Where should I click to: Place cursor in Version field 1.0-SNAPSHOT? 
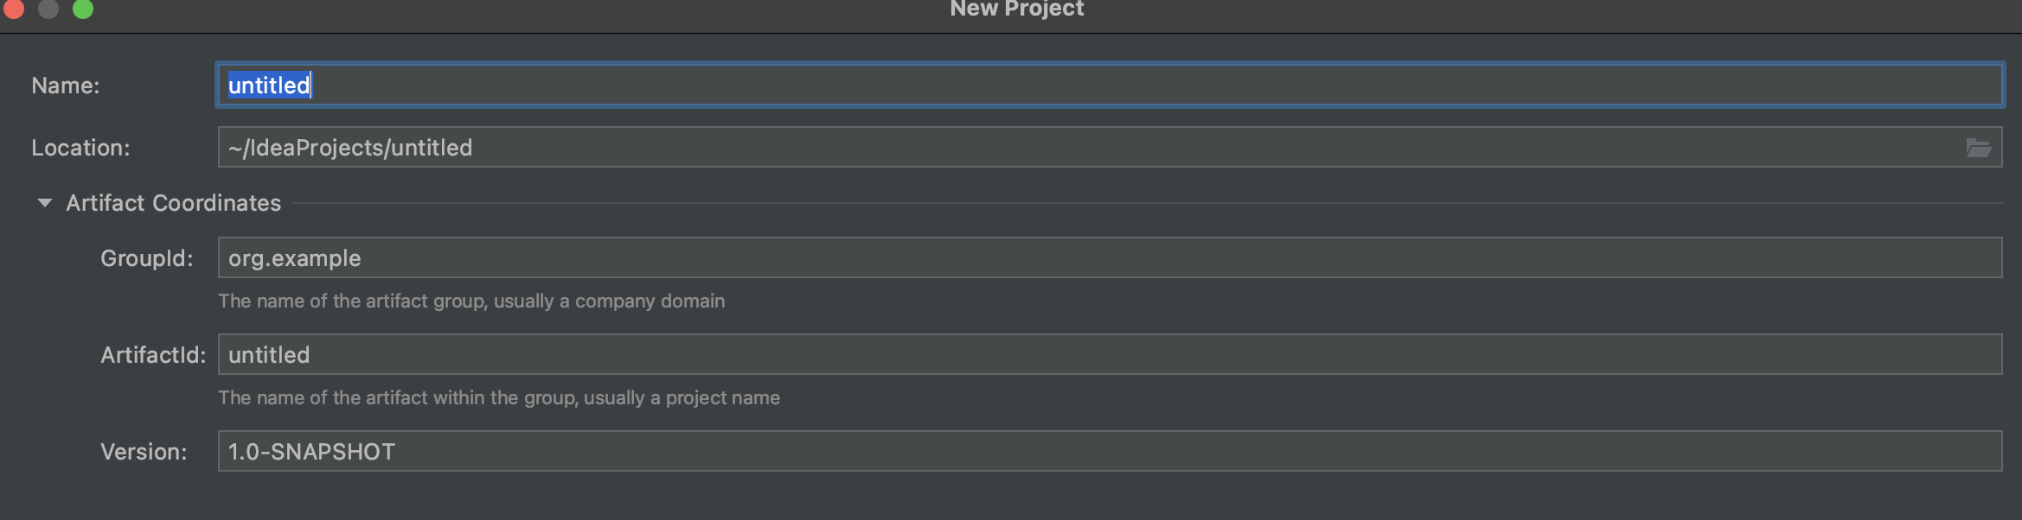[x=1110, y=451]
